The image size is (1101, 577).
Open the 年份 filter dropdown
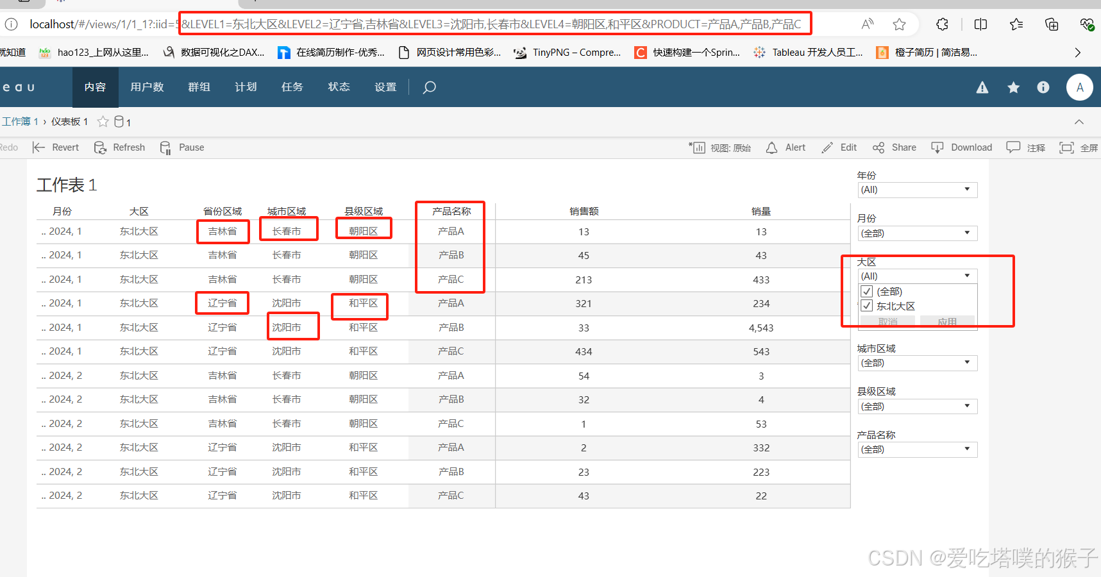[x=918, y=190]
